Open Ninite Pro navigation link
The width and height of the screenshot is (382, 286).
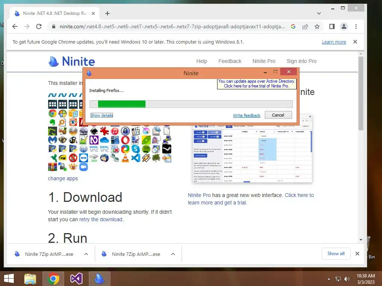click(x=264, y=61)
